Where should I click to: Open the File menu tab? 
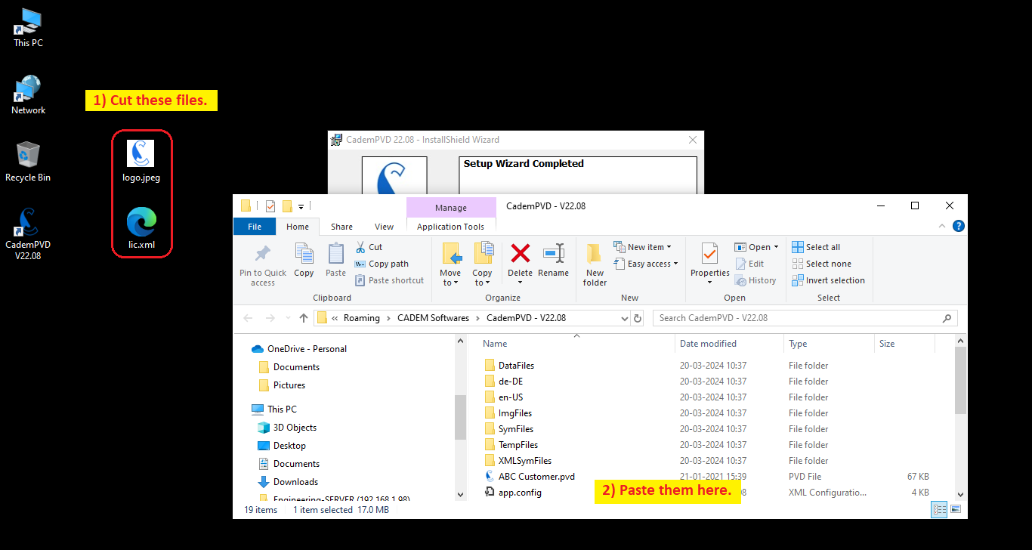click(x=255, y=226)
